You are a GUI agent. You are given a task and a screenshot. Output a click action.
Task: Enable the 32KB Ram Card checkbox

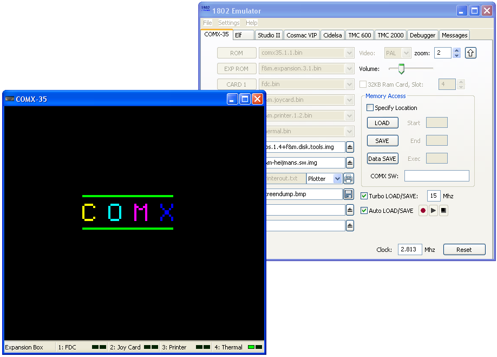(363, 85)
